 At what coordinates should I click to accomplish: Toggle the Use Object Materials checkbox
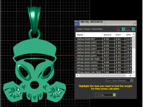[x=132, y=80]
